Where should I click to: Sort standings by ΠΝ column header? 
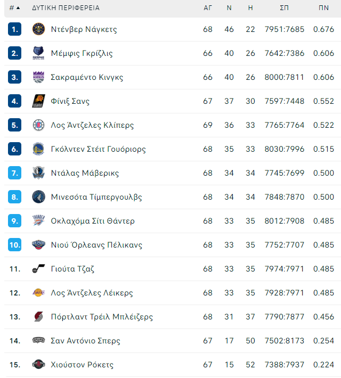pyautogui.click(x=323, y=8)
